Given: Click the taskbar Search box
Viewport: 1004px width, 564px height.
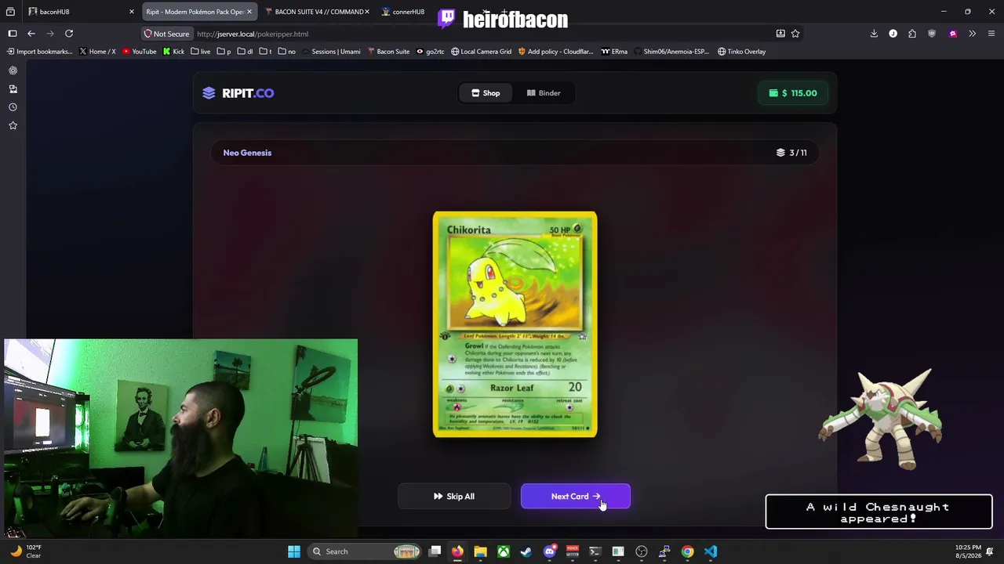Looking at the screenshot, I should [x=366, y=551].
